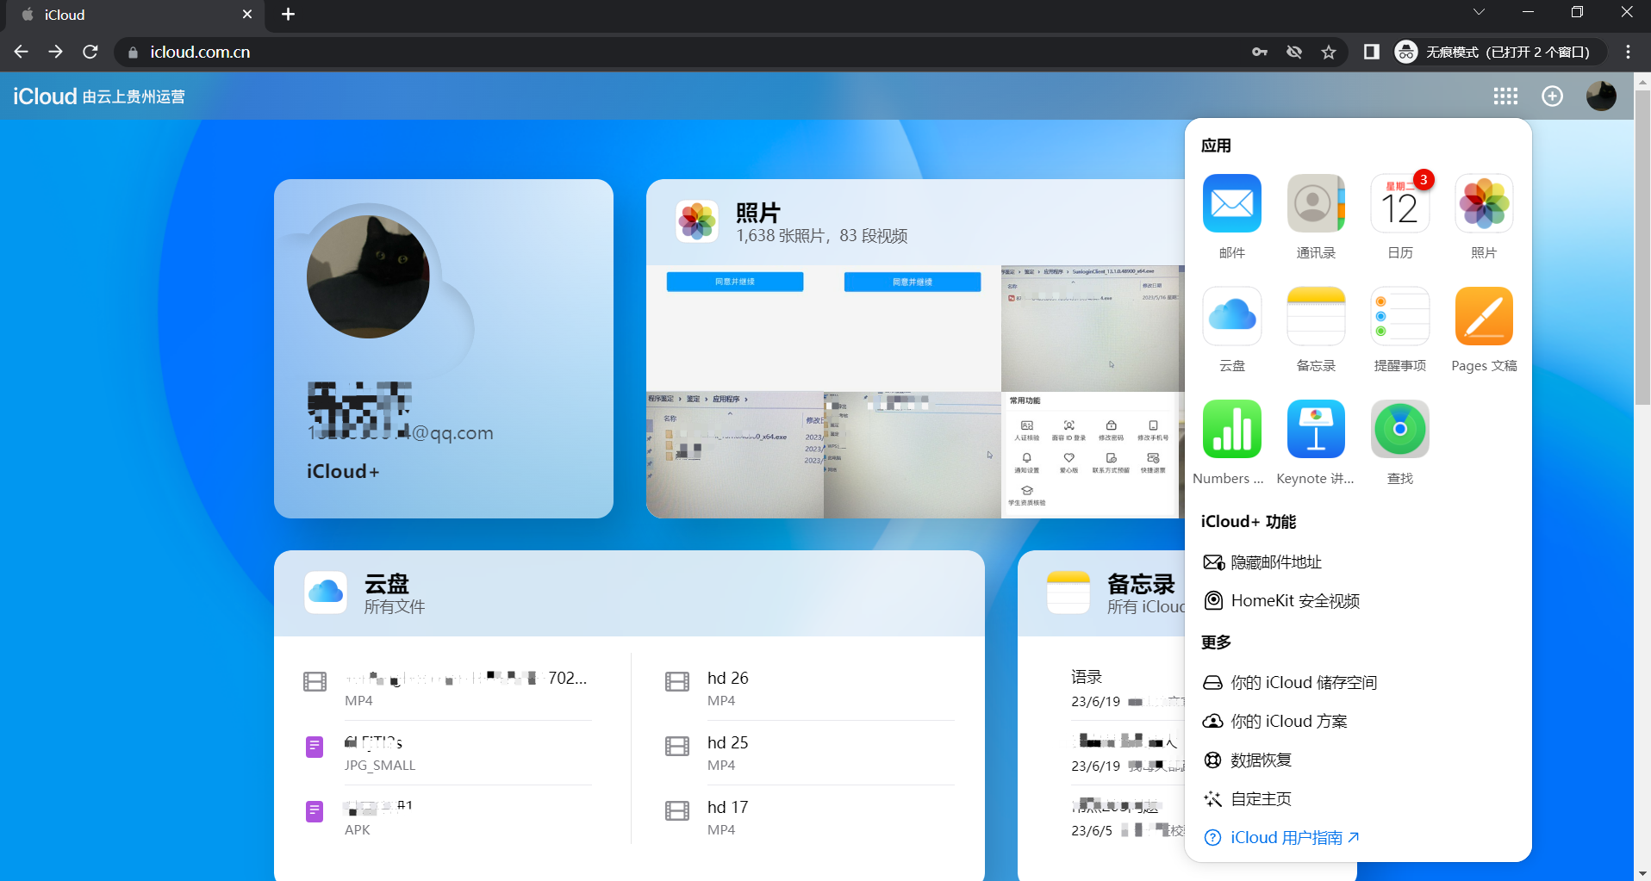Open the Chrome three-dot menu

(x=1628, y=53)
